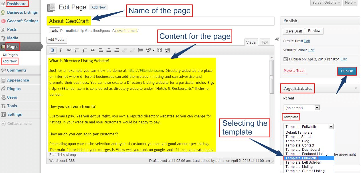Select Template: Fullwidth option
Viewport: 362px width, 173px height.
tap(309, 158)
